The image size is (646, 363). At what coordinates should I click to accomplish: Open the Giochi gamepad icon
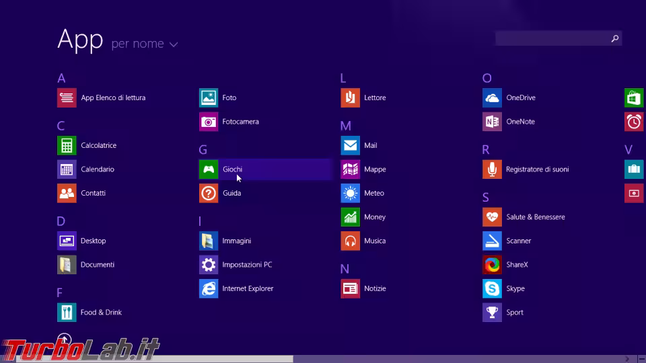(209, 169)
